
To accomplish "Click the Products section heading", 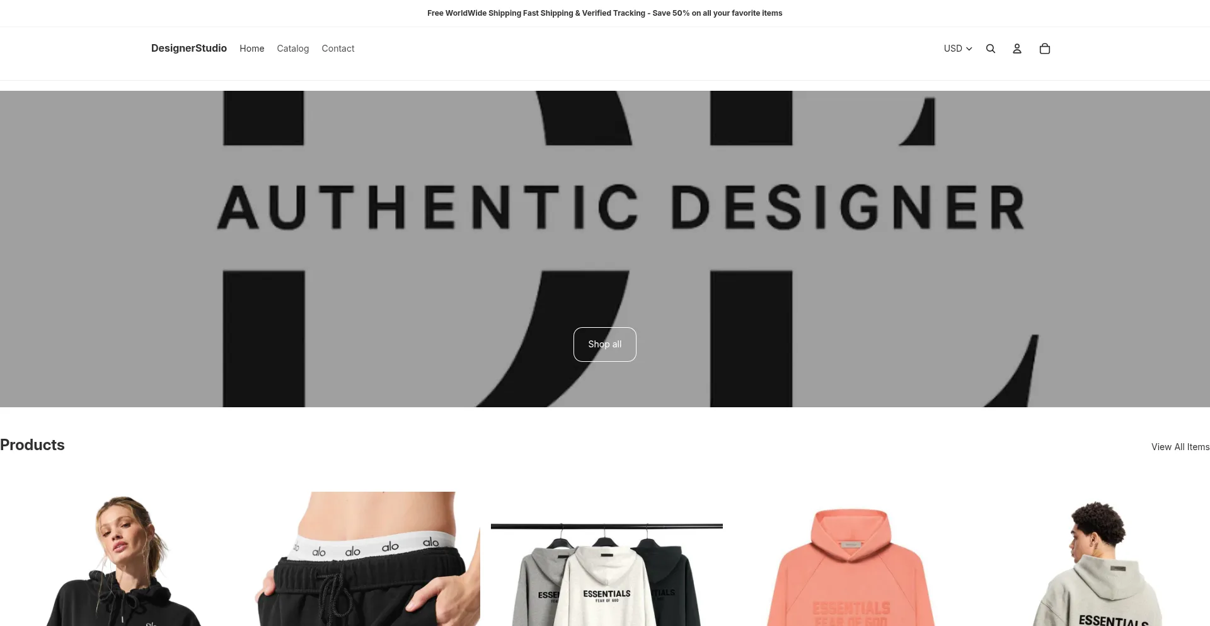I will click(x=32, y=445).
